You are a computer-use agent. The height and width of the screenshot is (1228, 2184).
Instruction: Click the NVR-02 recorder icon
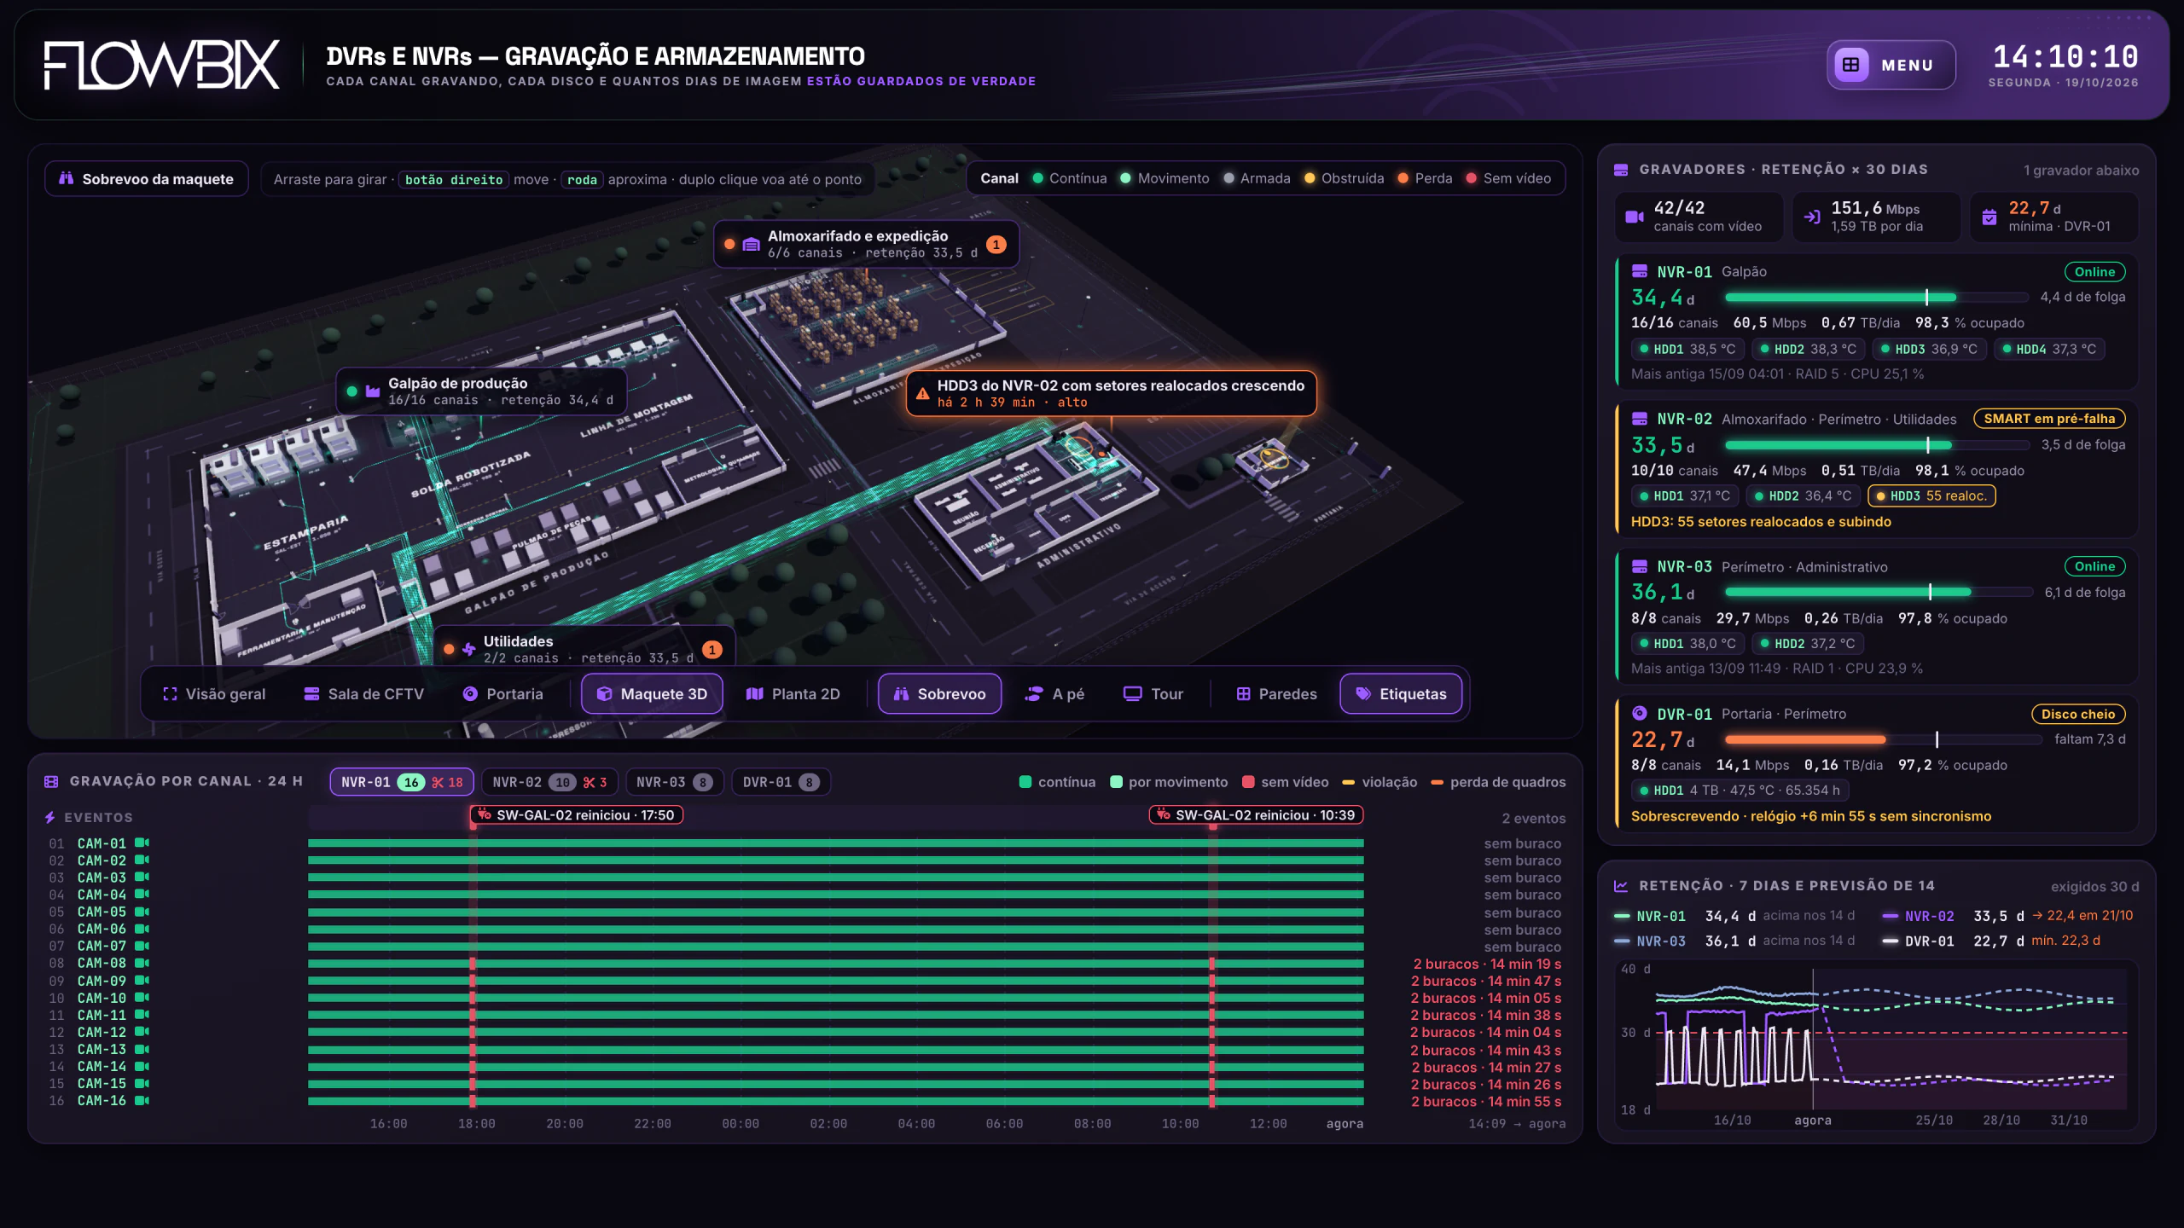[x=1639, y=420]
